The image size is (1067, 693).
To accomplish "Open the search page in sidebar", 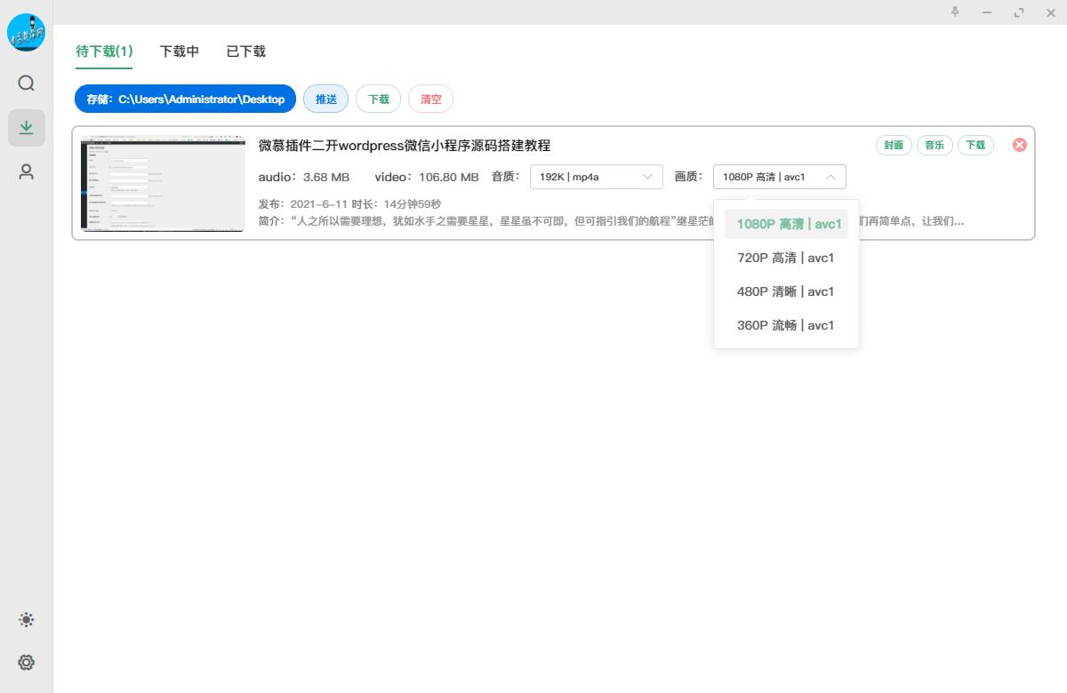I will (x=27, y=84).
